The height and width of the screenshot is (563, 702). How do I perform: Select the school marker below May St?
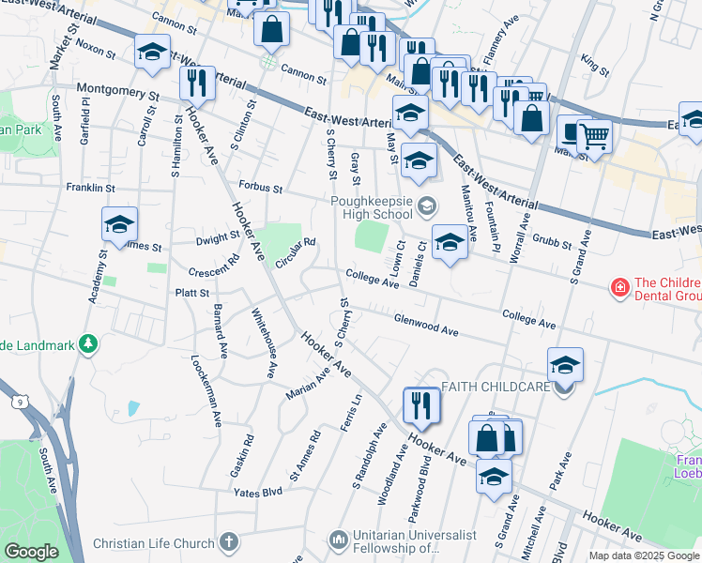tap(419, 164)
